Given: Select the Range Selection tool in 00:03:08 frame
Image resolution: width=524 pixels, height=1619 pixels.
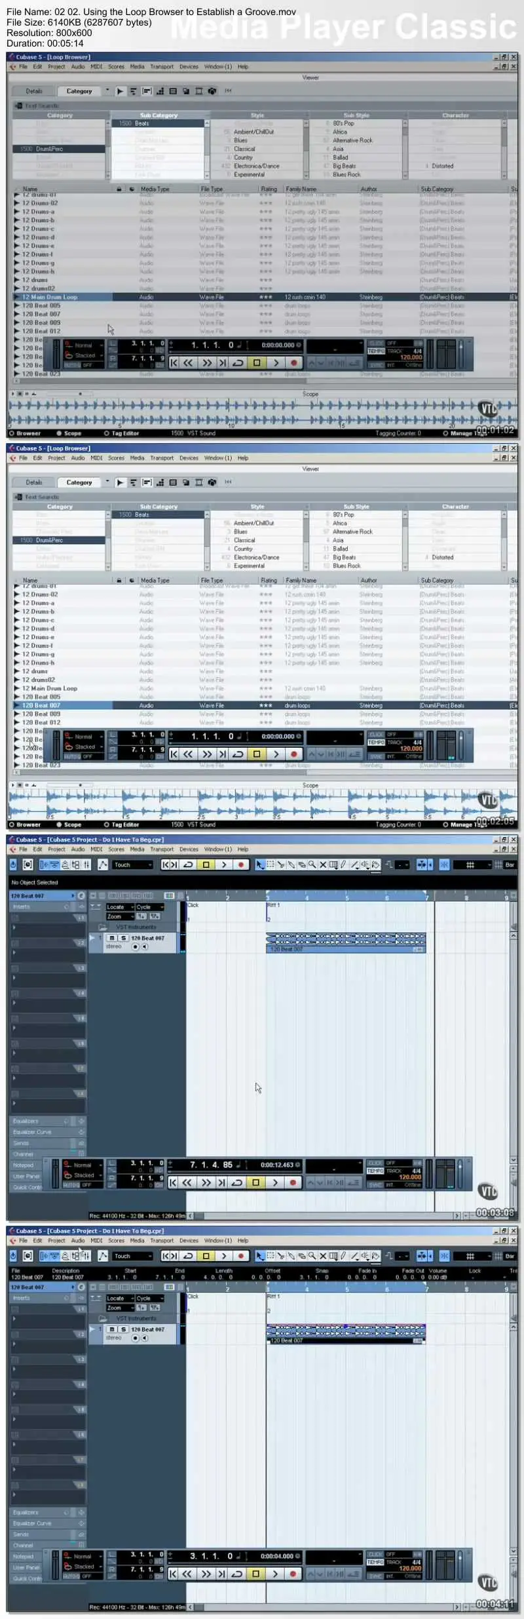Looking at the screenshot, I should tap(271, 865).
